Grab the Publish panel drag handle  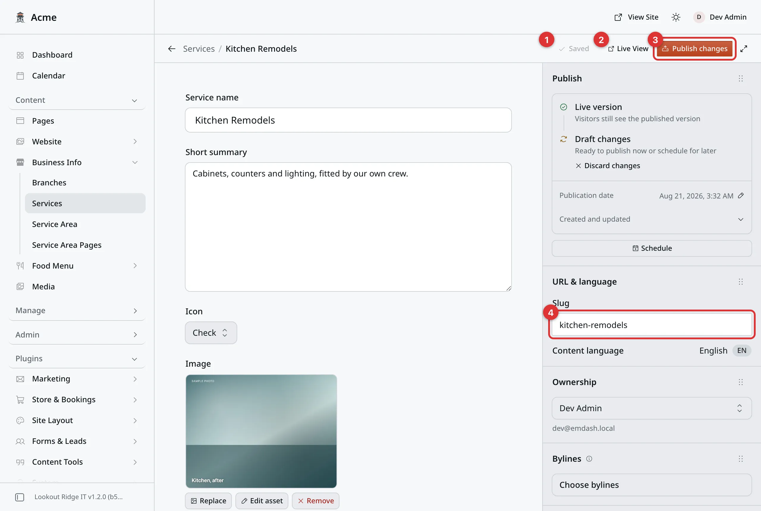click(x=740, y=78)
